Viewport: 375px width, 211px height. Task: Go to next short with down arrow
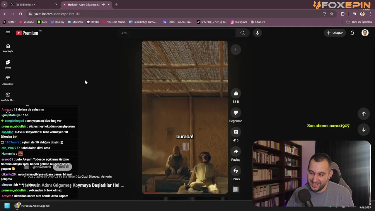coord(364,130)
